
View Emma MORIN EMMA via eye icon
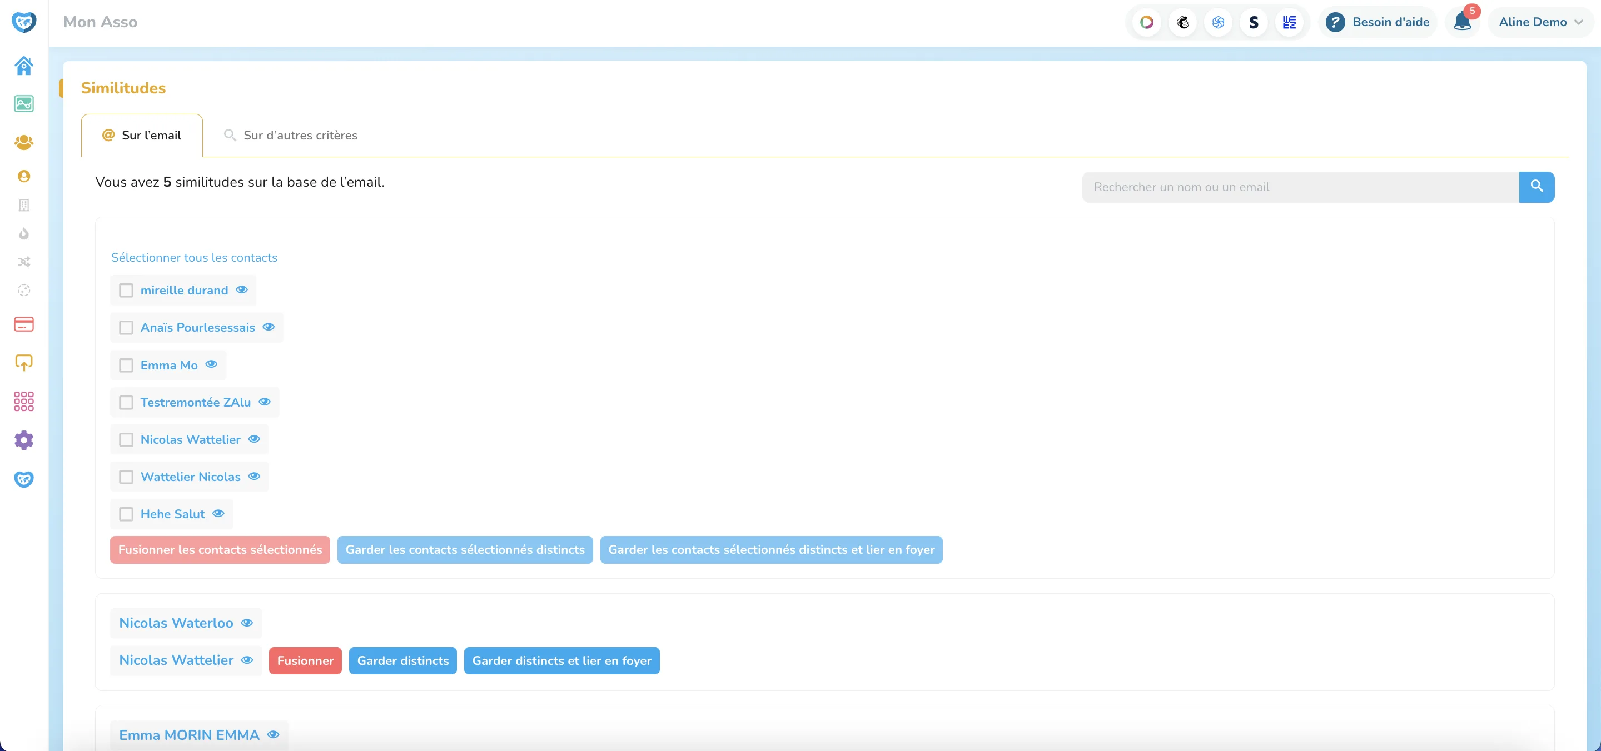click(x=273, y=735)
